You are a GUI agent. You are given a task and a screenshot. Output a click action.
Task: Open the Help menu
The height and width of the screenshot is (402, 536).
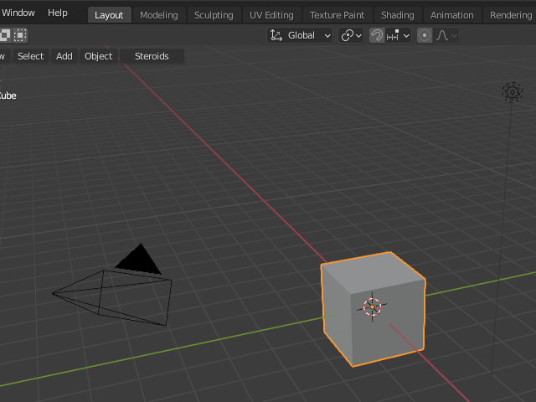[58, 13]
